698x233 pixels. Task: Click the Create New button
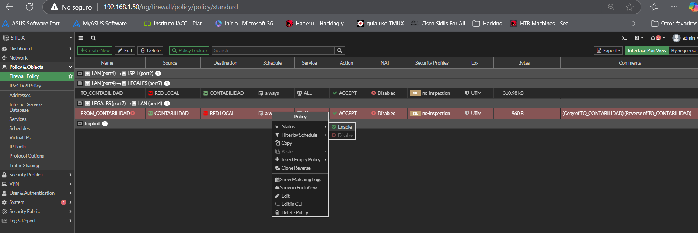[95, 51]
